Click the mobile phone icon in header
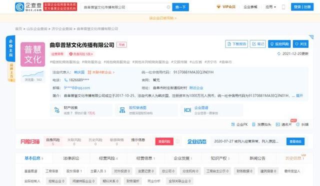This screenshot has height=186, width=320. [283, 7]
